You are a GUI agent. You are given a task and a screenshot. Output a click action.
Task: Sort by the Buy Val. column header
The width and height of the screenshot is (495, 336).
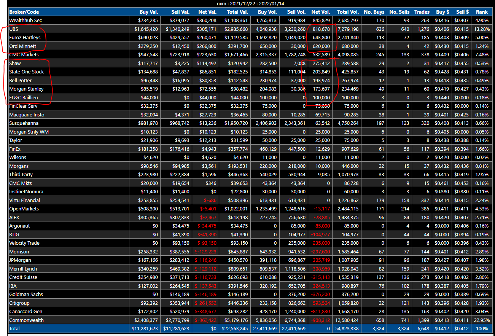(x=149, y=12)
